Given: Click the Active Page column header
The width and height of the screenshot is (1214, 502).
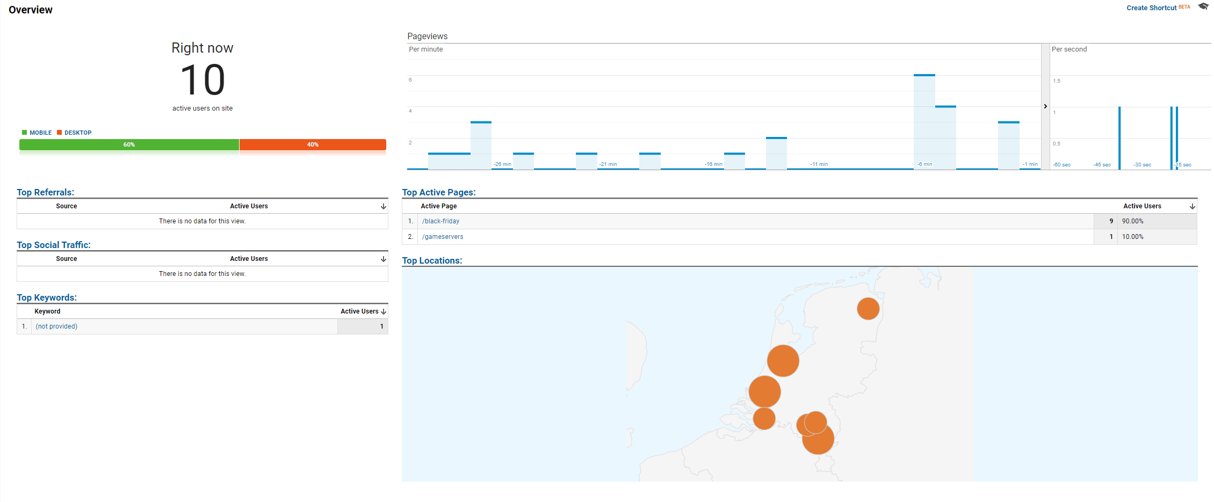Looking at the screenshot, I should click(438, 206).
